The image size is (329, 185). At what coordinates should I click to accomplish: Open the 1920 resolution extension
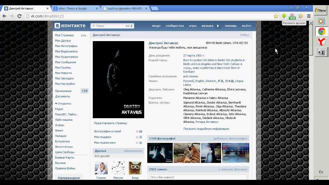tap(292, 16)
